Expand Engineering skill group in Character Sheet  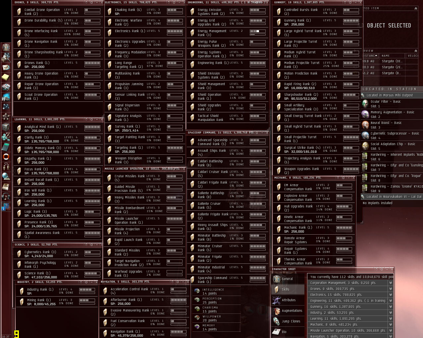click(x=391, y=301)
